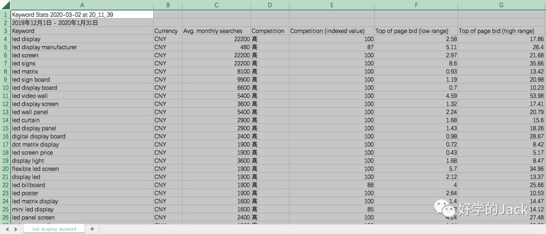Select row 3 header number
Screen dimensions: 546x234
[5, 31]
